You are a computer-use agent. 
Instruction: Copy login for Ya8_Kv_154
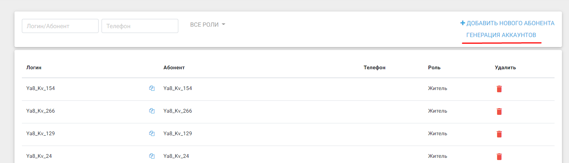coord(152,88)
